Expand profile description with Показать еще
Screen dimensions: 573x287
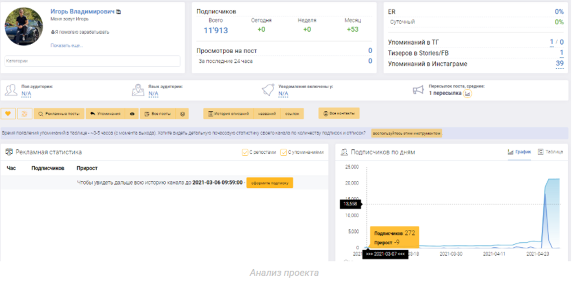click(x=67, y=46)
